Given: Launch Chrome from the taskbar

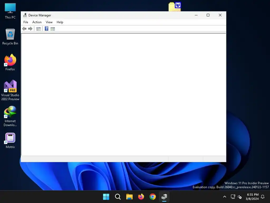Looking at the screenshot, I should (x=153, y=197).
